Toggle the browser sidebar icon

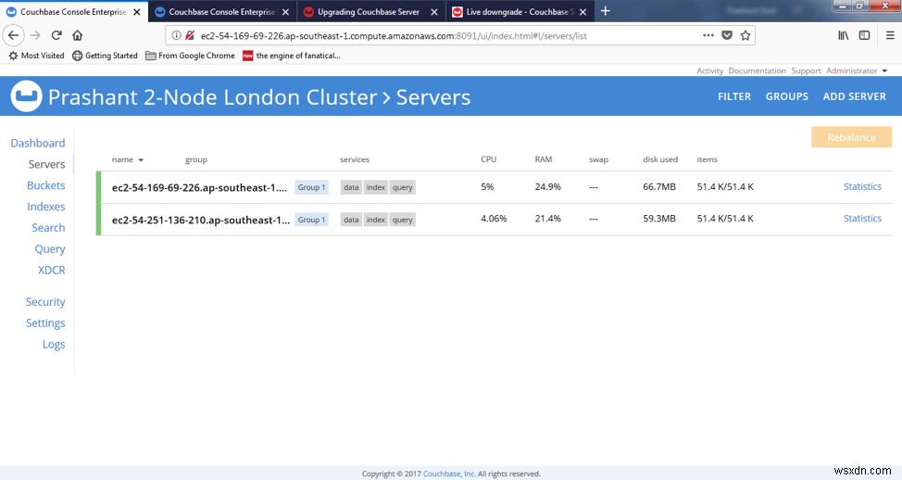(865, 36)
